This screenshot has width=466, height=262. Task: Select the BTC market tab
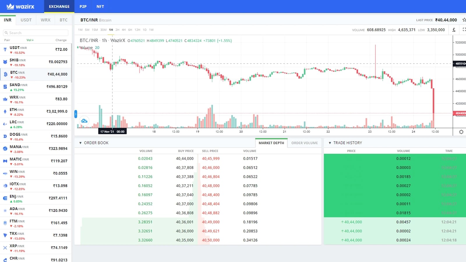point(63,20)
